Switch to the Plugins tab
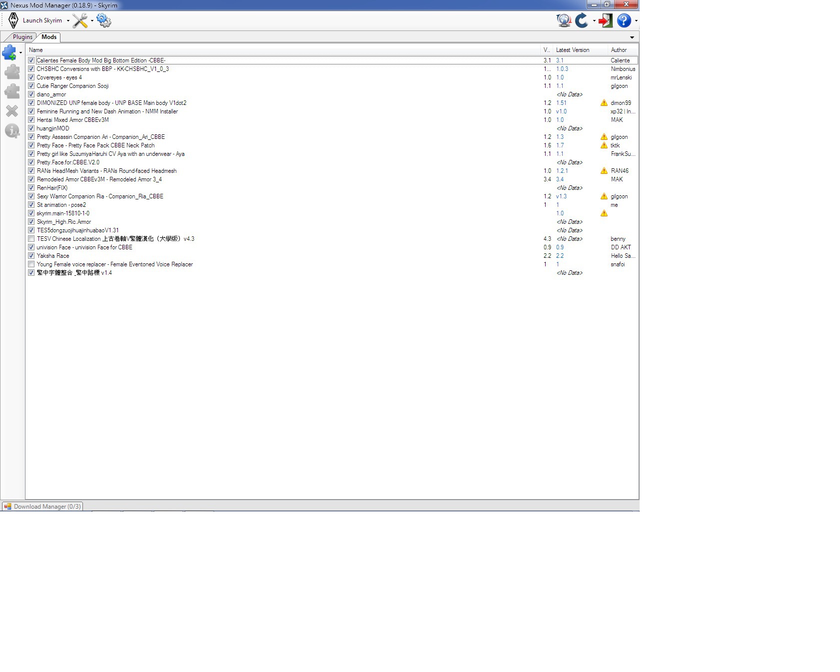This screenshot has height=672, width=840. pos(22,37)
